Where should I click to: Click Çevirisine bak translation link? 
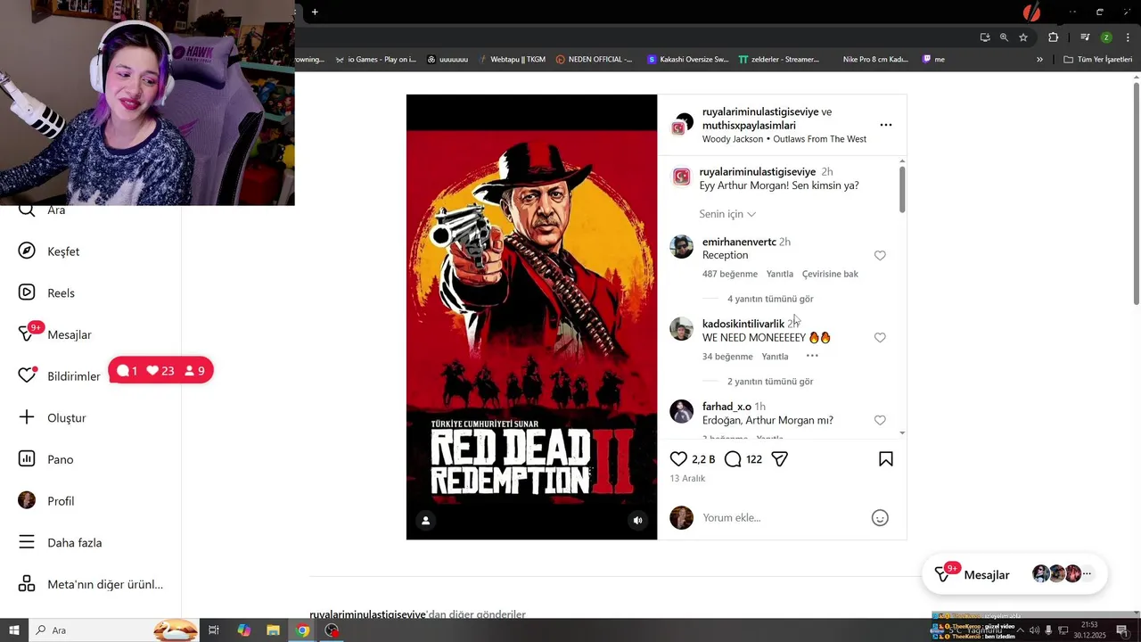[830, 274]
